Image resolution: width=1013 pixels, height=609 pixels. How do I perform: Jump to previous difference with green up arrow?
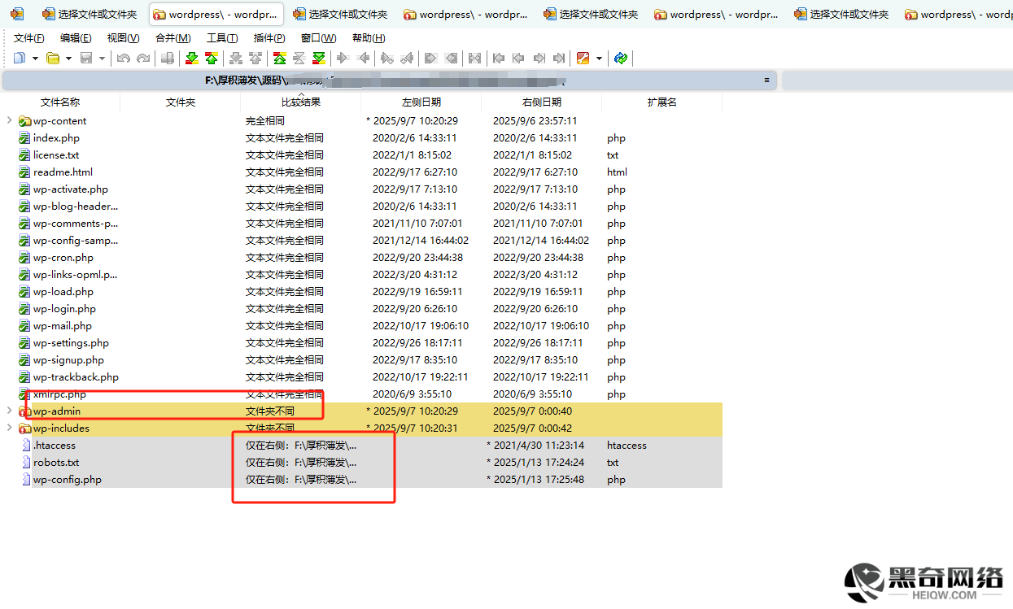(212, 58)
